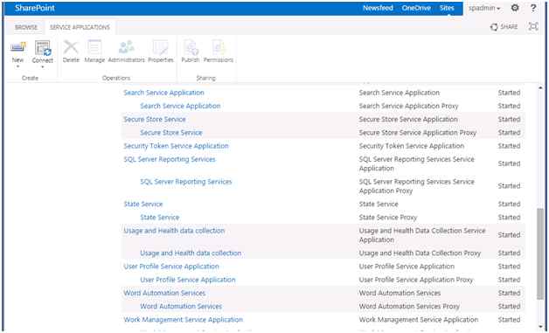
Task: Open the indented Usage and Health data collection proxy link
Action: pyautogui.click(x=191, y=253)
